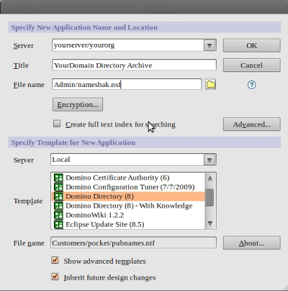Click the template list scroll down arrow
The height and width of the screenshot is (291, 288).
[210, 223]
